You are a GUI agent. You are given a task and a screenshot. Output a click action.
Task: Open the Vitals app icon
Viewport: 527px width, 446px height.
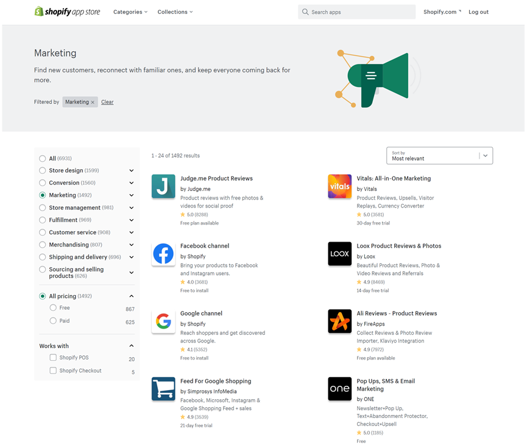340,186
